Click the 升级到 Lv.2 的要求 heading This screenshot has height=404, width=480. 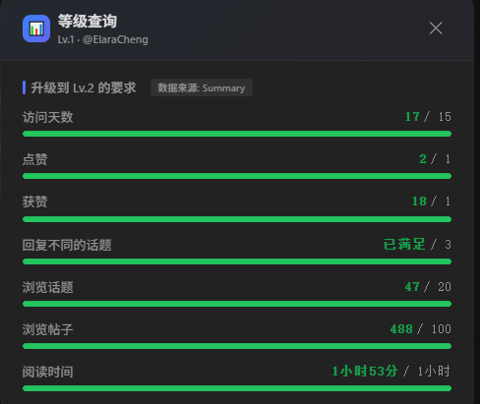point(84,87)
